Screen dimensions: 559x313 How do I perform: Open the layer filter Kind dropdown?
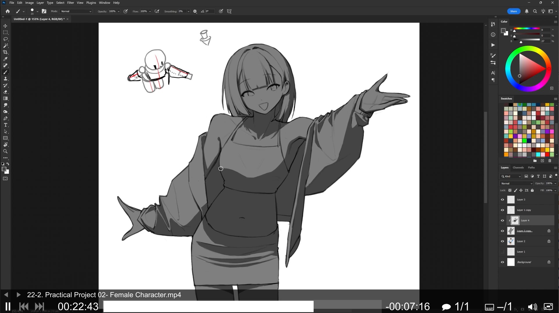tap(511, 176)
